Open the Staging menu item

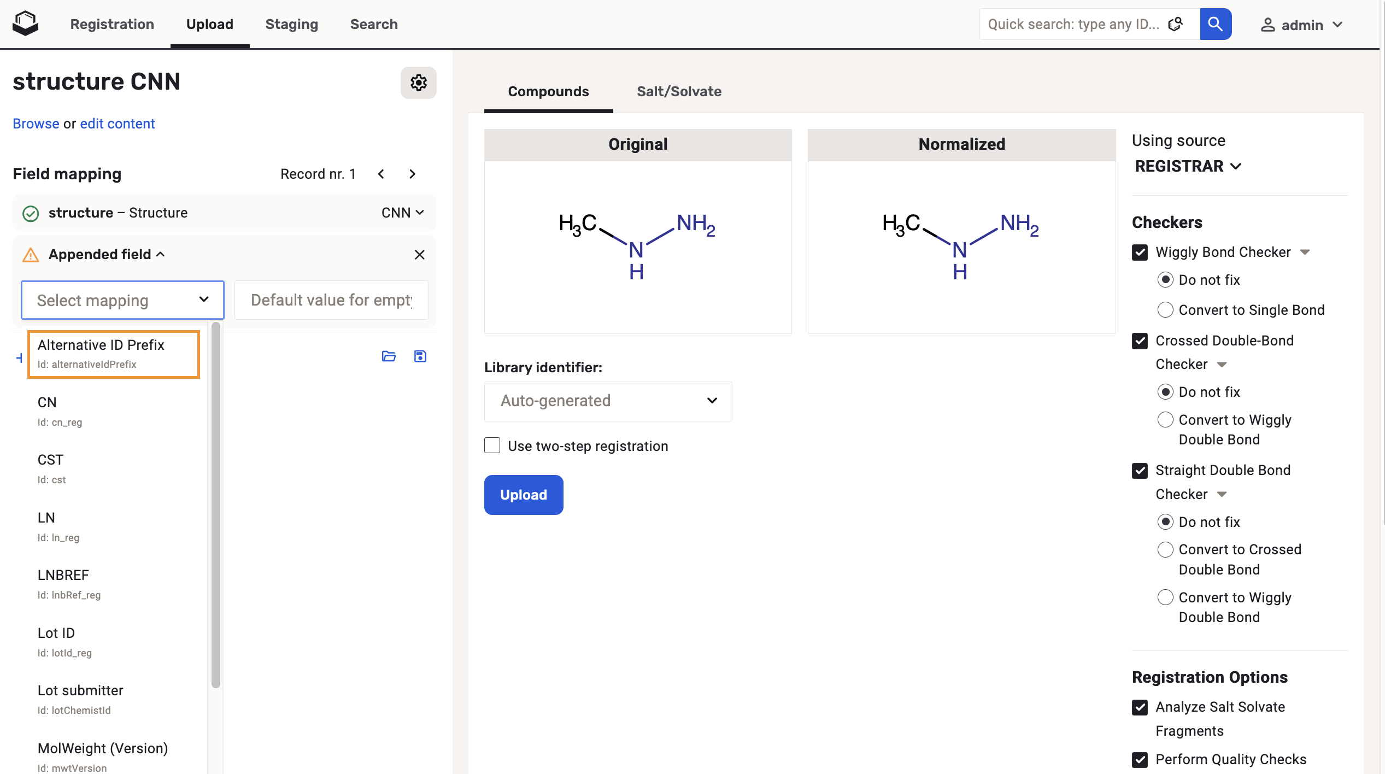pyautogui.click(x=291, y=24)
